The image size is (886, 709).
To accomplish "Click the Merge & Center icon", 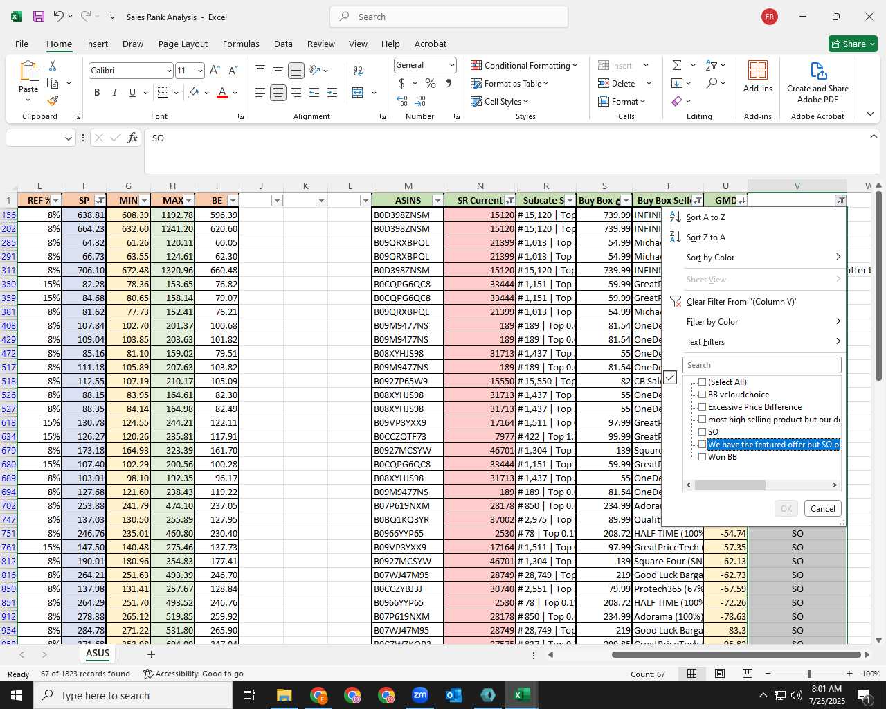I will [x=358, y=92].
